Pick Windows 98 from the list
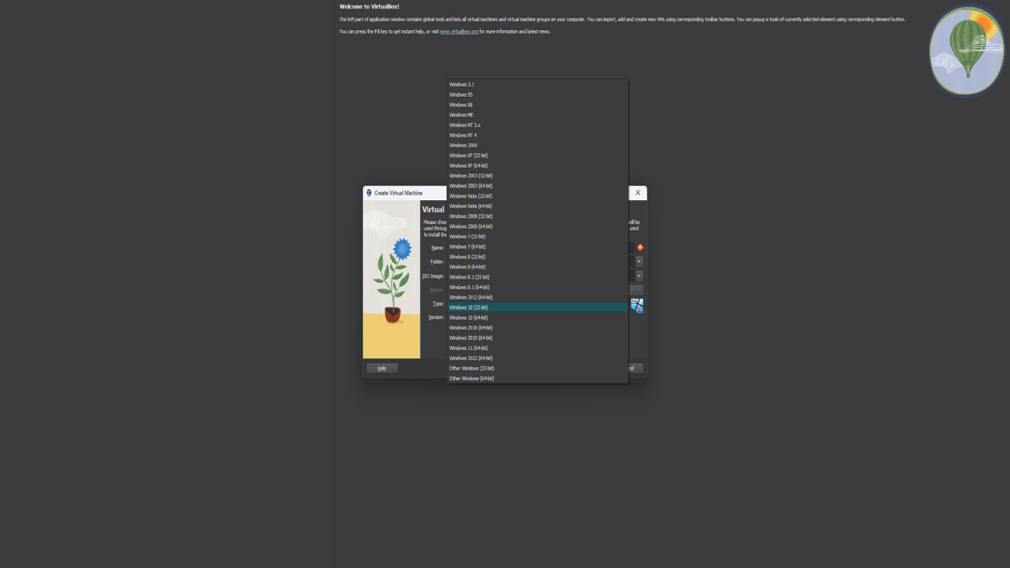 pyautogui.click(x=538, y=105)
